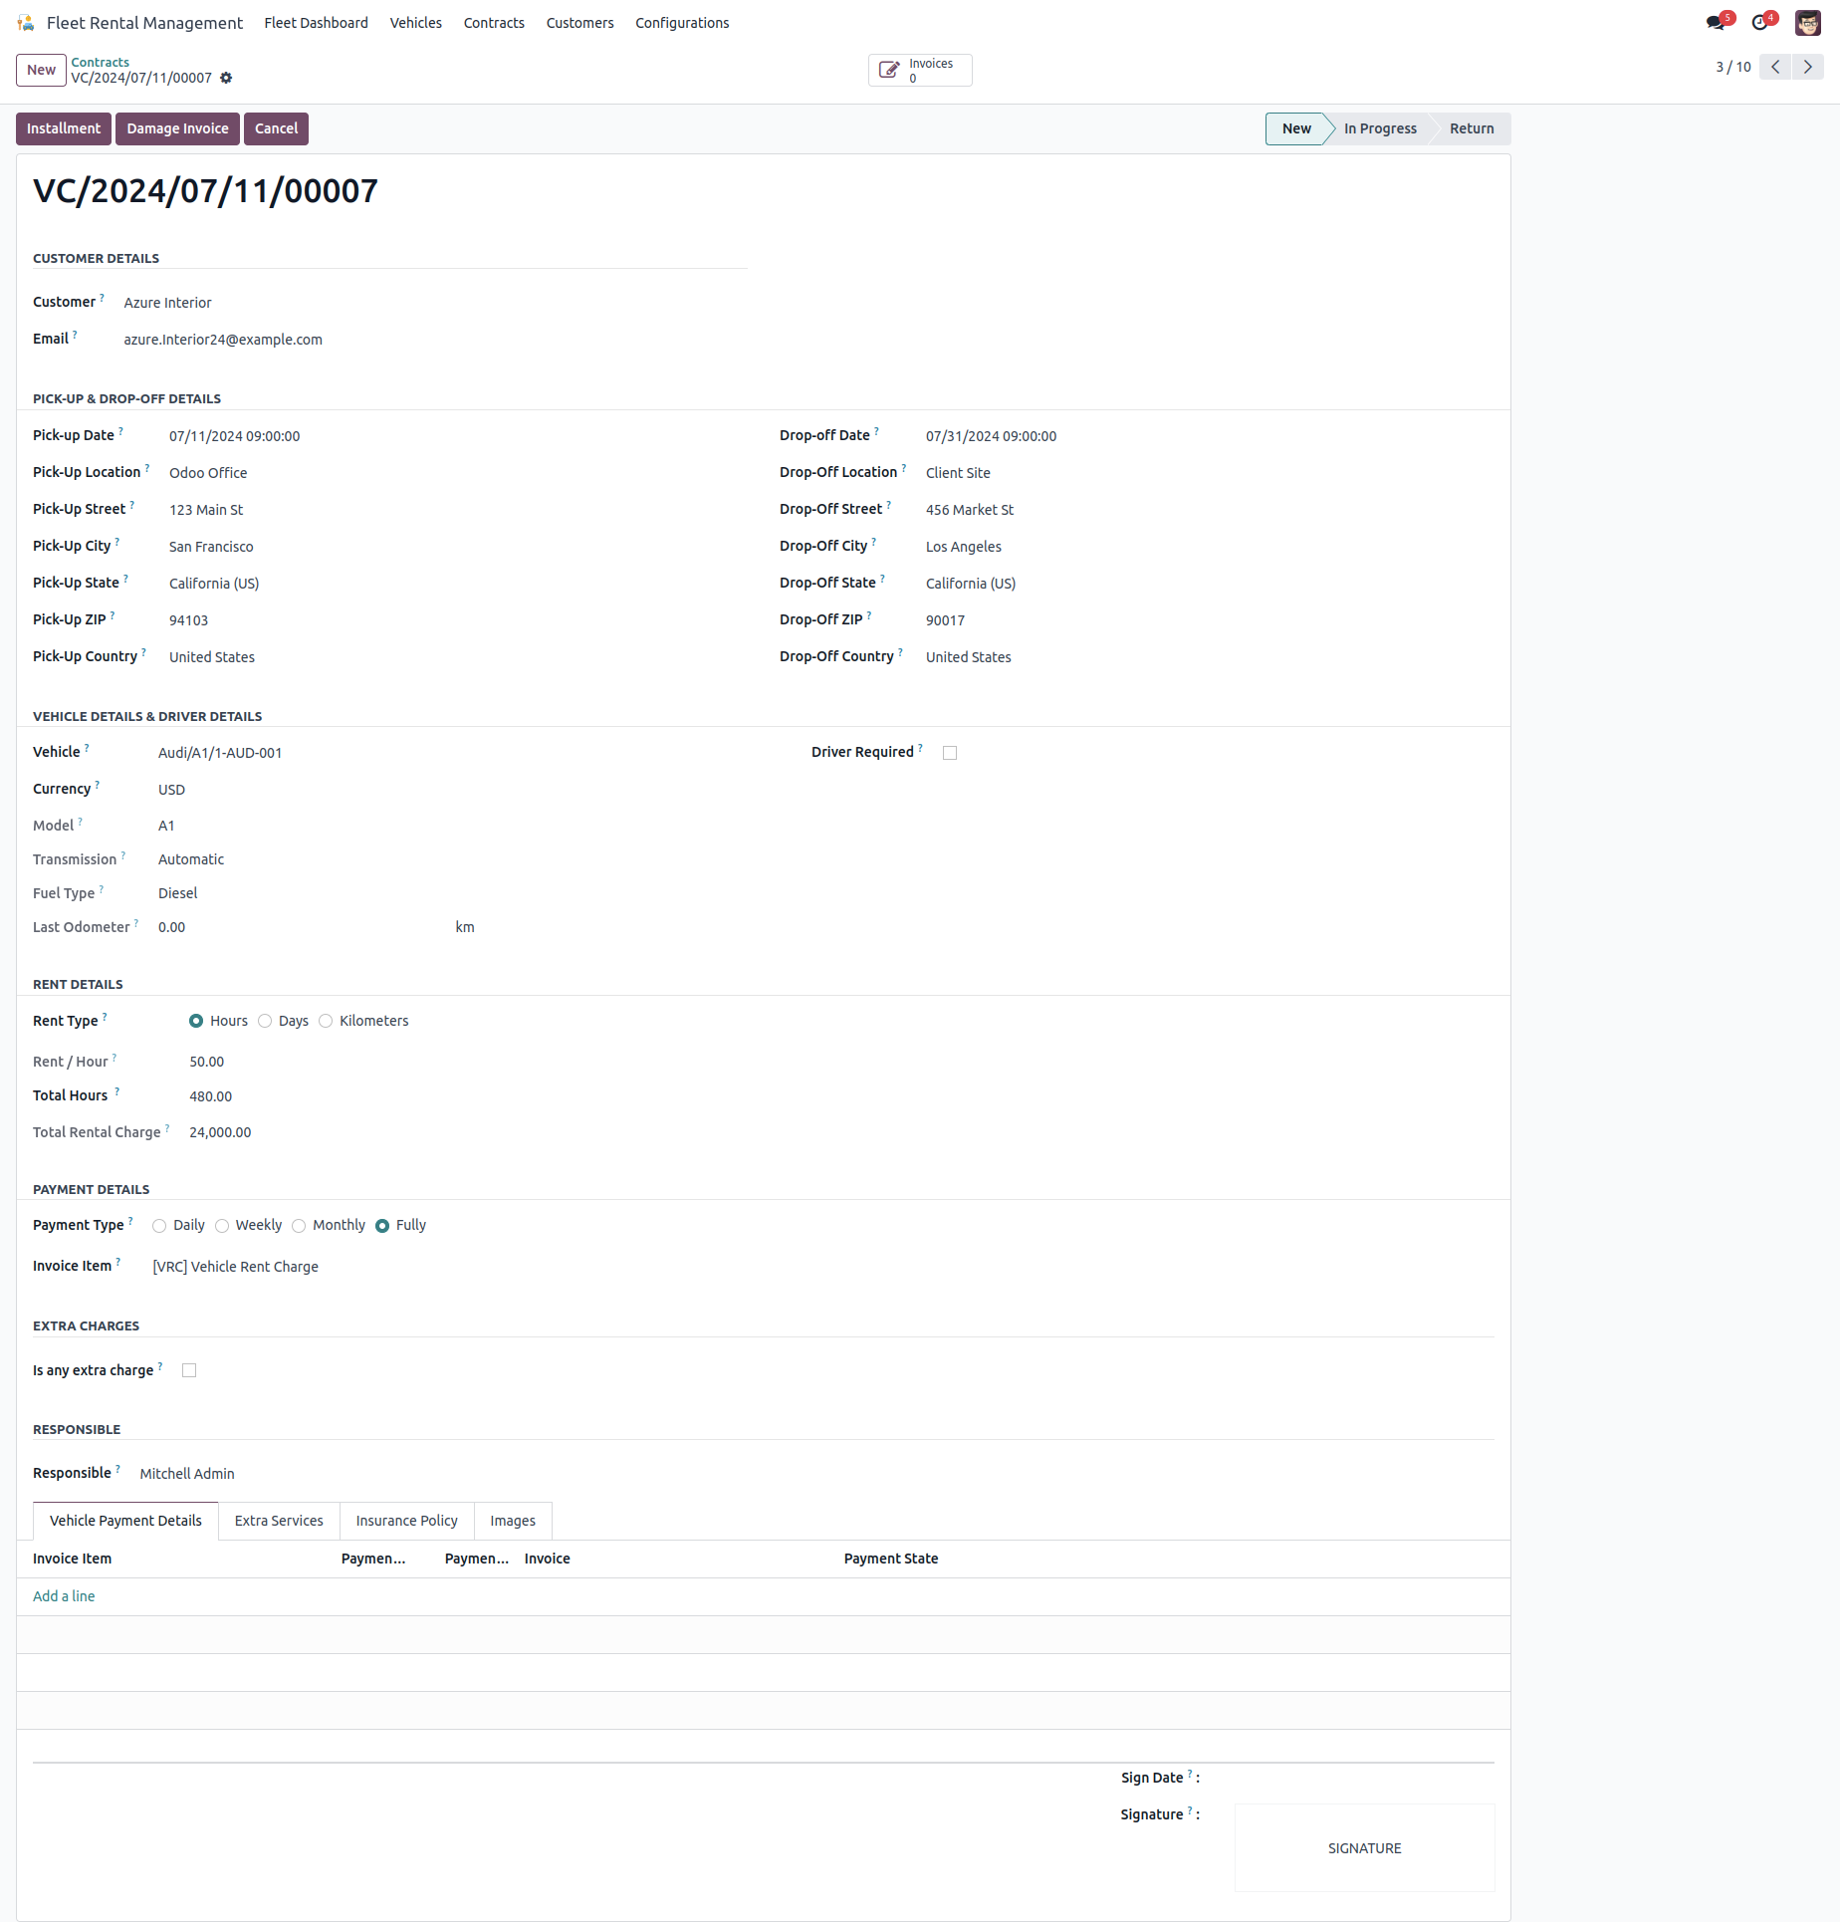Open the Vehicles menu
The height and width of the screenshot is (1922, 1840).
coord(415,23)
